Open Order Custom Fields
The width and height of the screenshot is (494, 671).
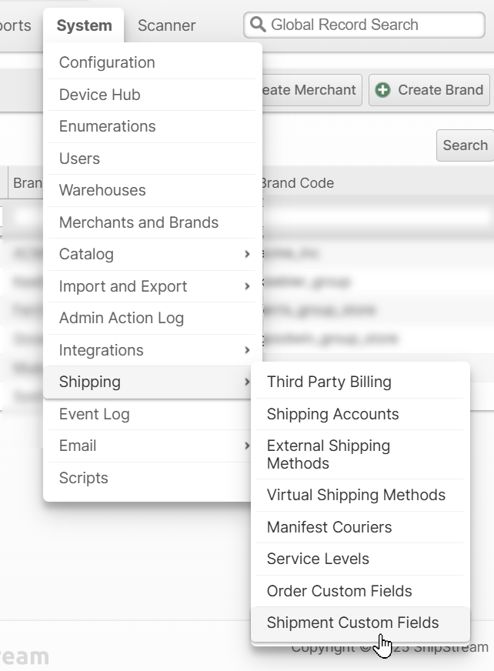click(339, 591)
